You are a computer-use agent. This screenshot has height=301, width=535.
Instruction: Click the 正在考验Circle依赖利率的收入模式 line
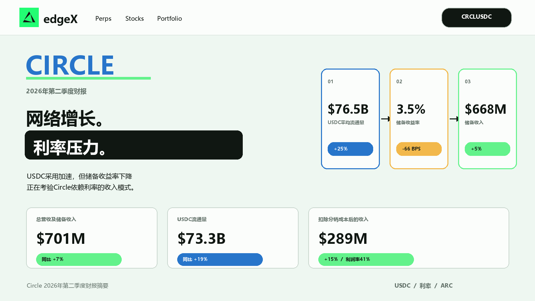point(81,187)
